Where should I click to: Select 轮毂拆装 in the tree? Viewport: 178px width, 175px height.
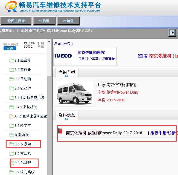(x=22, y=135)
